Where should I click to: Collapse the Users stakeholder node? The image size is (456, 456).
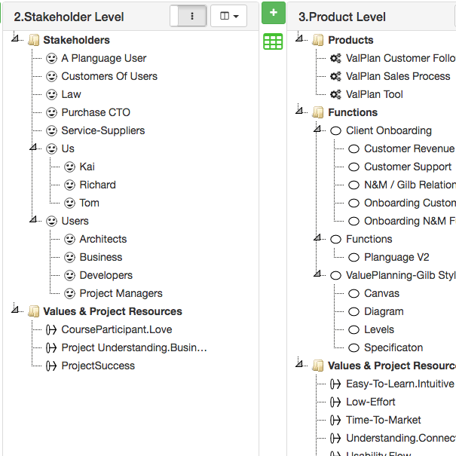click(x=33, y=219)
